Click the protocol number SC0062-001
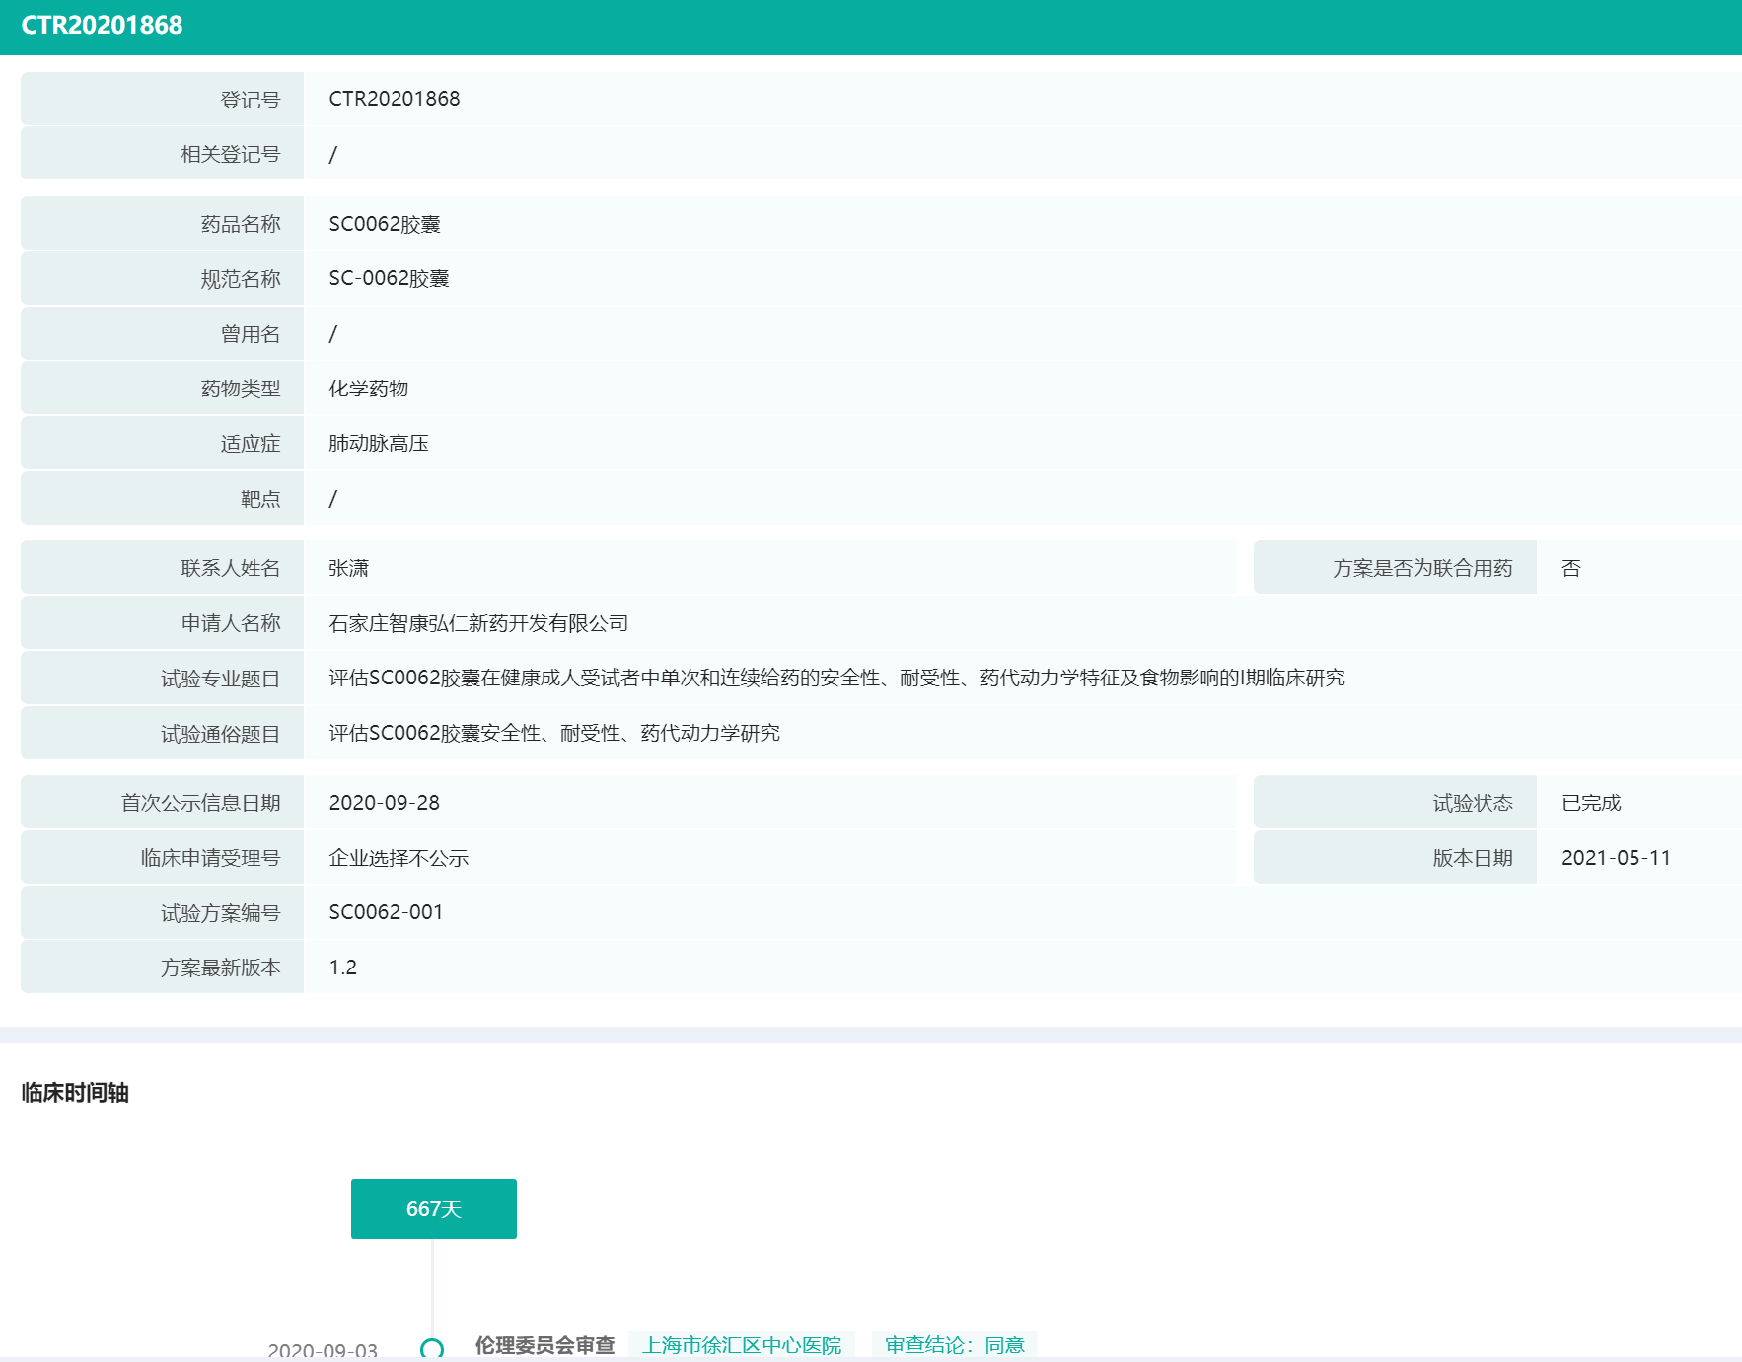 coord(386,912)
